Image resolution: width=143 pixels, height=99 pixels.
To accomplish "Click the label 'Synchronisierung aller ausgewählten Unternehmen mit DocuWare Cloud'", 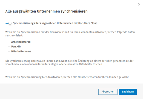I will (x=55, y=23).
